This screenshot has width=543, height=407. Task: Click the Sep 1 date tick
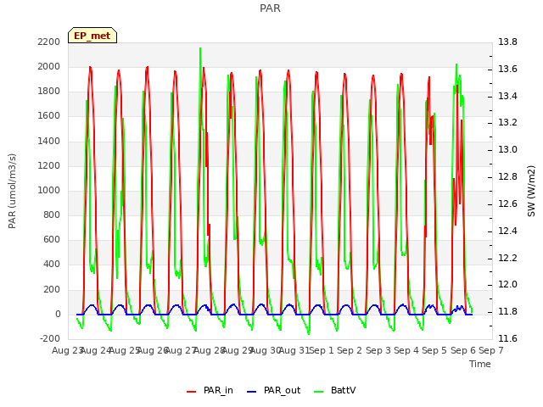tap(322, 350)
